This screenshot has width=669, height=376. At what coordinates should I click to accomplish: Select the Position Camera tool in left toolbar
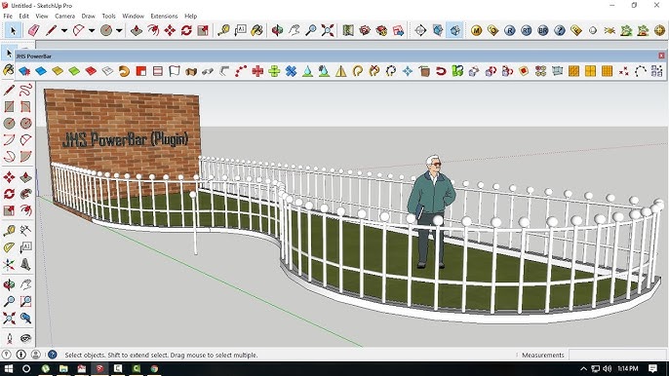(9, 338)
